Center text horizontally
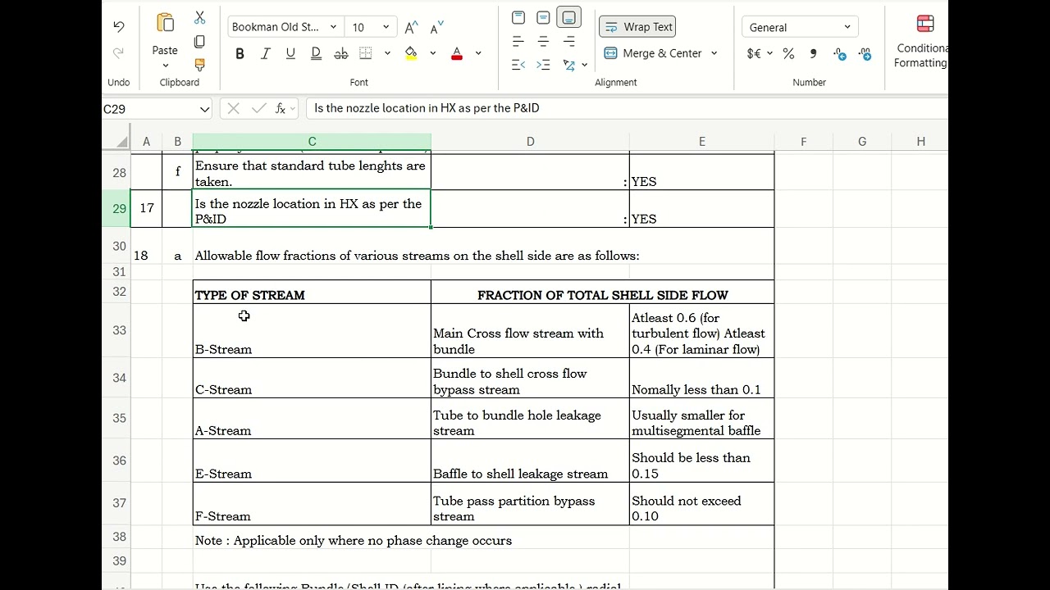 544,41
